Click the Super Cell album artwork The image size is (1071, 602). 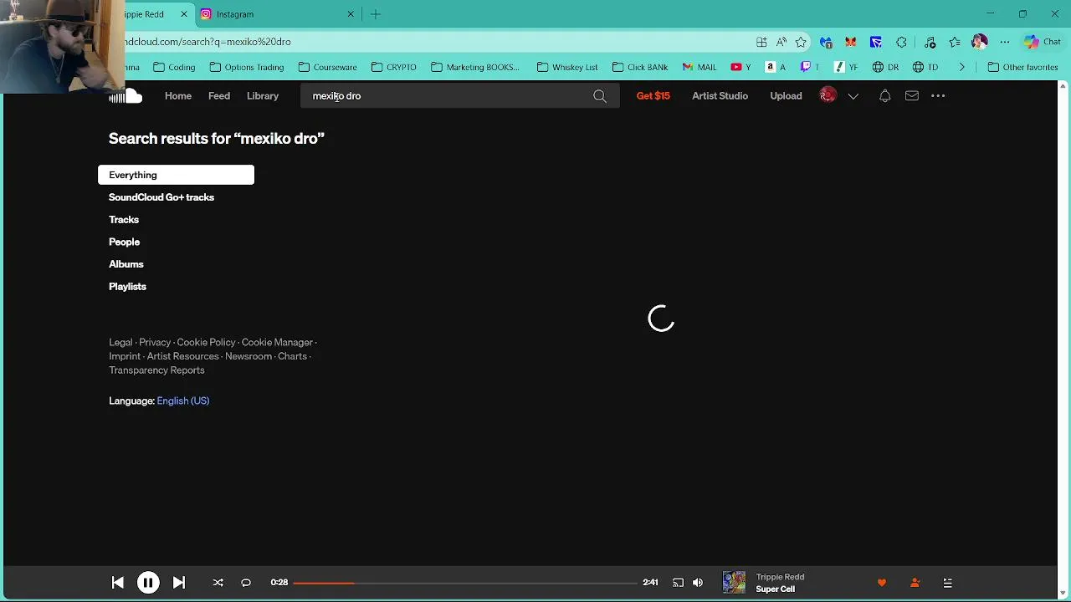tap(734, 583)
